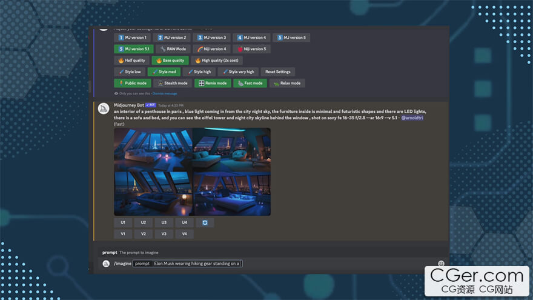
Task: Open the top-left penthouse image
Action: pyautogui.click(x=153, y=150)
